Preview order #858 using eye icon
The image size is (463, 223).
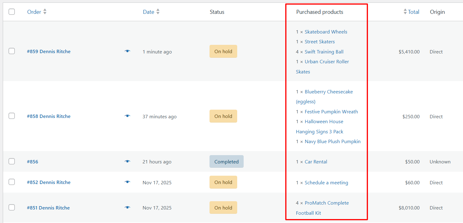[x=127, y=116]
